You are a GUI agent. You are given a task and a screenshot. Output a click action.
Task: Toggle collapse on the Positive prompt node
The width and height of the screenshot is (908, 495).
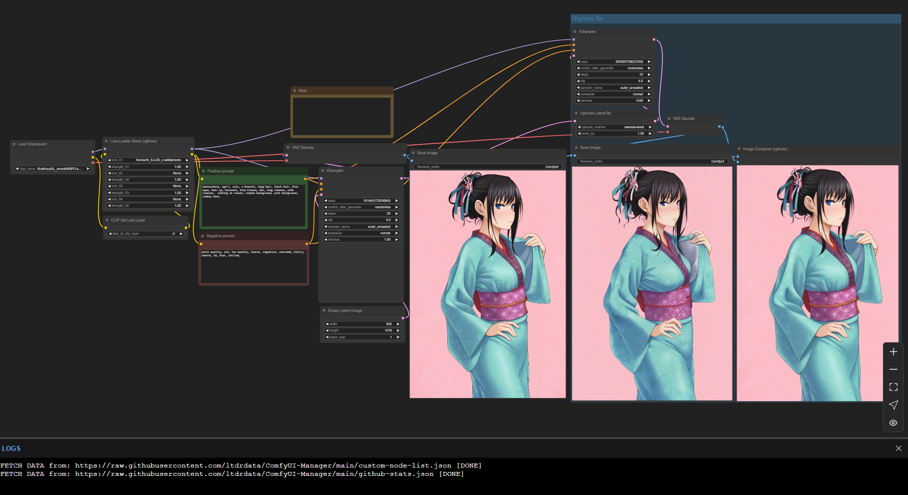pyautogui.click(x=203, y=171)
